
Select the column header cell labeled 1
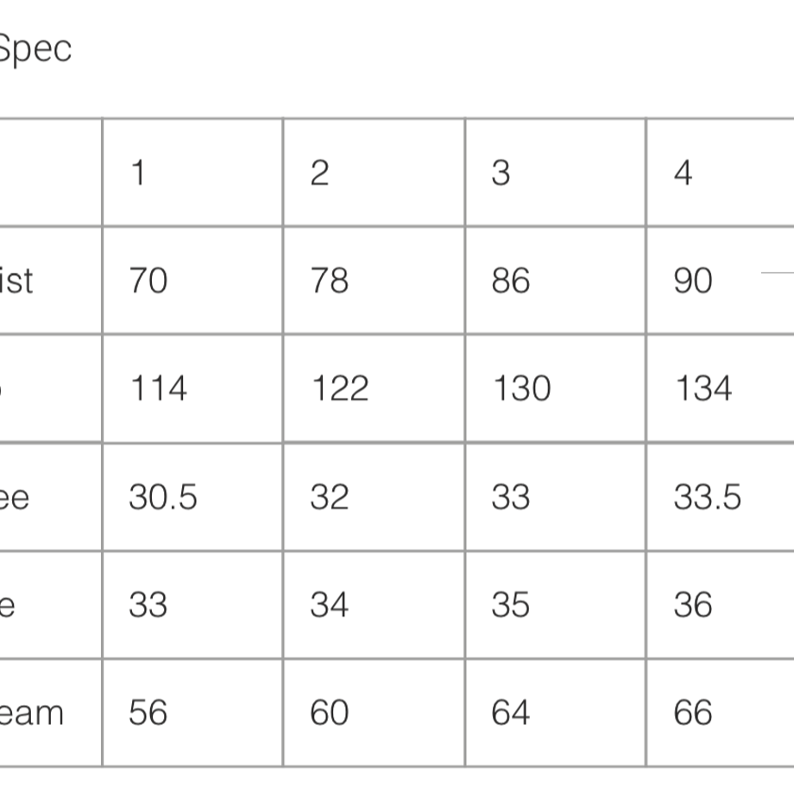pos(192,172)
